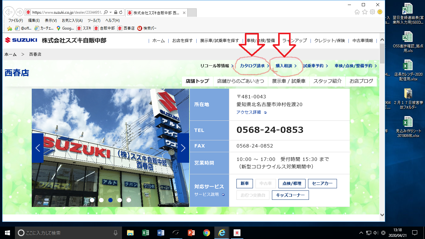Open the スズキ favorites bar bookmark
The width and height of the screenshot is (425, 239).
84,28
